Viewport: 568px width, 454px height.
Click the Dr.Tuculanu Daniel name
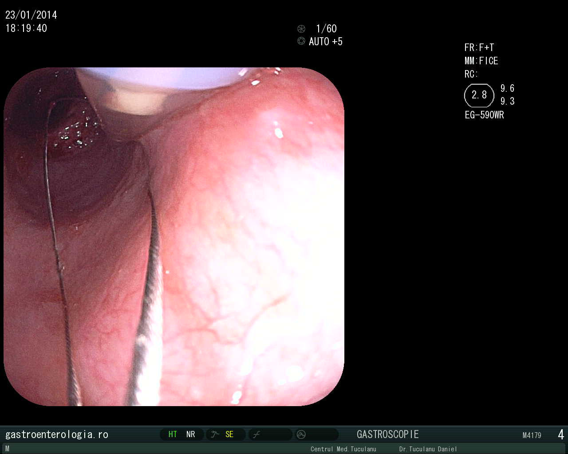[428, 449]
